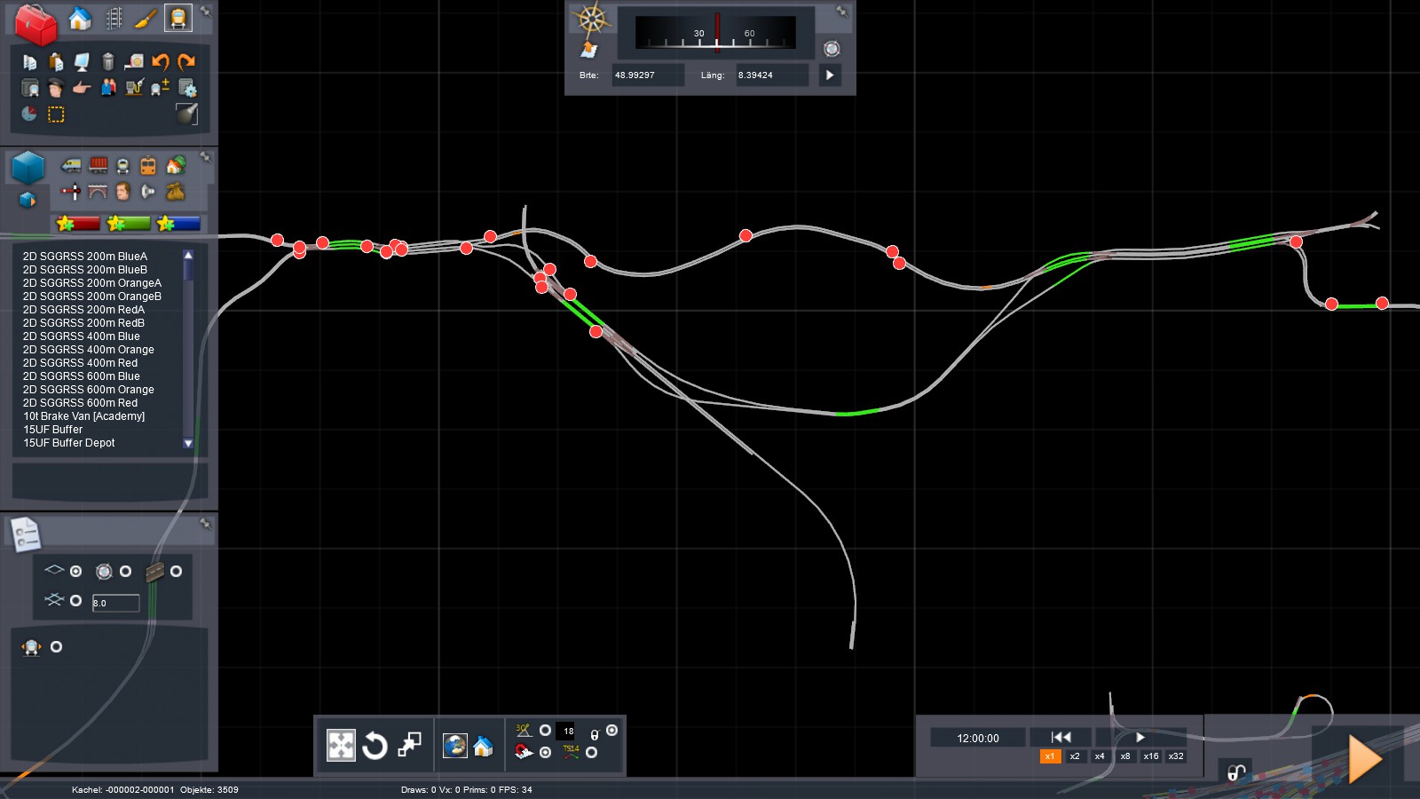Viewport: 1420px width, 799px height.
Task: Choose the stone bridge category icon
Action: pyautogui.click(x=98, y=191)
